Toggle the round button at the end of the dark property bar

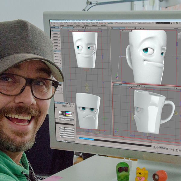pos(74,124)
